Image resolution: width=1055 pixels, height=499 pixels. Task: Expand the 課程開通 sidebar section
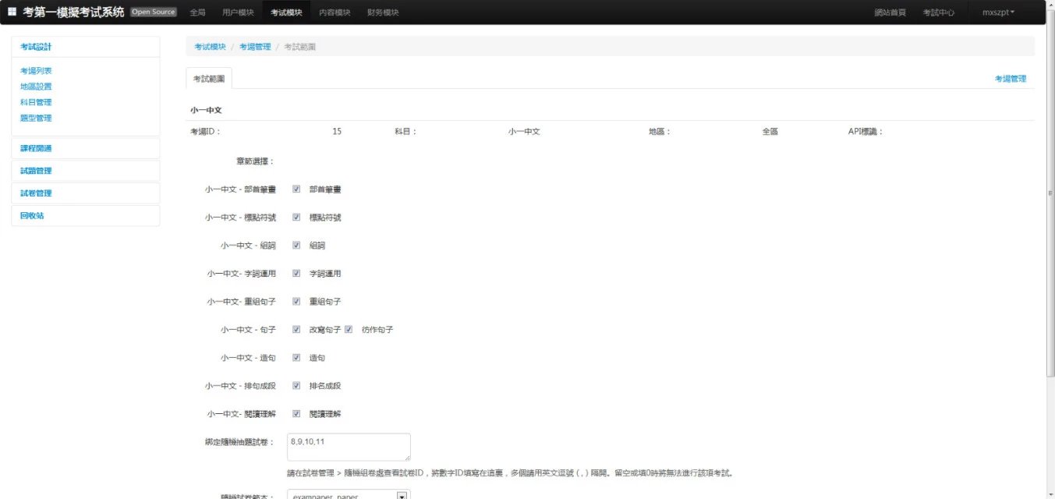pos(36,148)
